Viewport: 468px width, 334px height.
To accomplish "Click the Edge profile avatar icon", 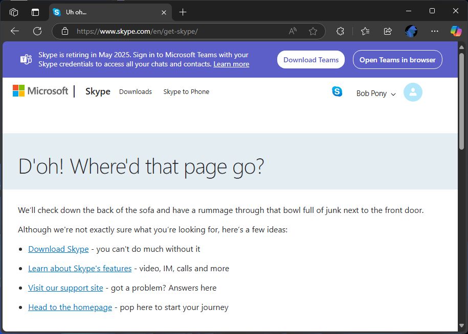I will coord(411,31).
